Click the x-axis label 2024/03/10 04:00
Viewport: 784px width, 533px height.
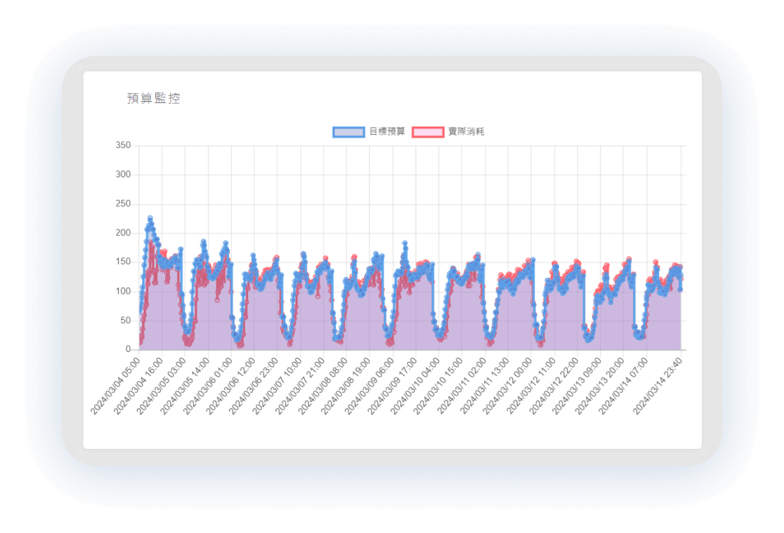coord(415,386)
